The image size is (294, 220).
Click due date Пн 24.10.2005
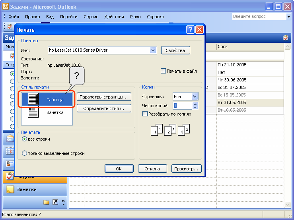[232, 65]
